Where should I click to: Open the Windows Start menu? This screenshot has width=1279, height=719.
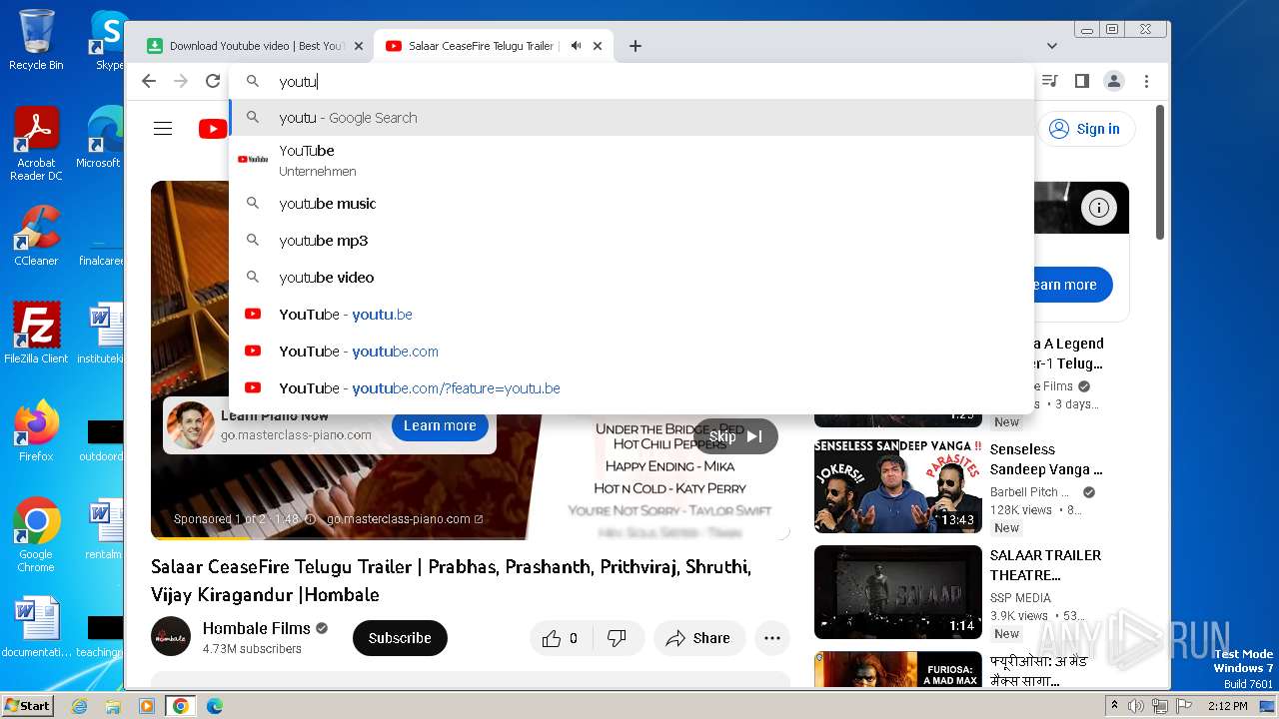[x=27, y=705]
